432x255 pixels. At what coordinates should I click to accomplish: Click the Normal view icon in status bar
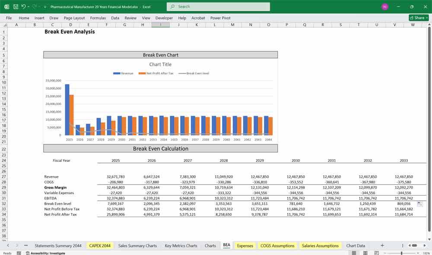(354, 252)
